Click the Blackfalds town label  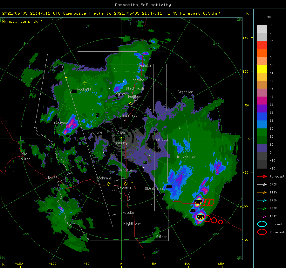[x=135, y=88]
